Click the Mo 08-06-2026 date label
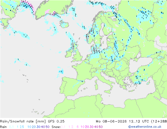The height and width of the screenshot is (129, 167). [111, 121]
